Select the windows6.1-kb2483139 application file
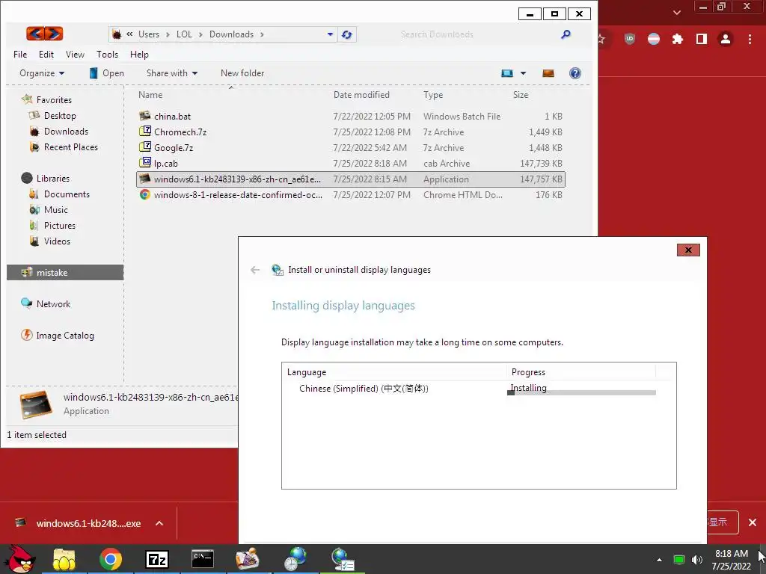The width and height of the screenshot is (766, 574). tap(351, 179)
